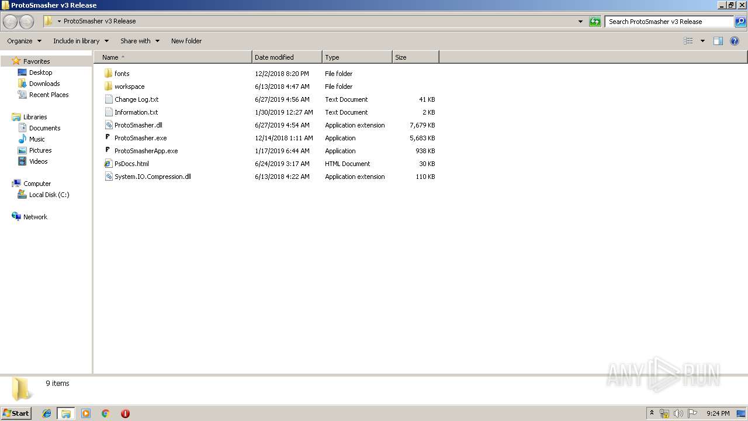Select Libraries in the navigation pane
This screenshot has width=748, height=421.
click(x=35, y=117)
